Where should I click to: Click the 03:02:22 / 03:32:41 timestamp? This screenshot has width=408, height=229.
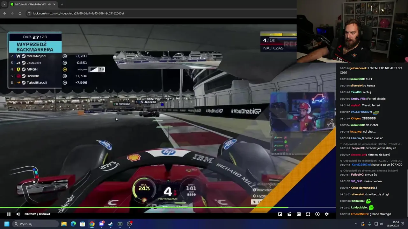tap(37, 214)
